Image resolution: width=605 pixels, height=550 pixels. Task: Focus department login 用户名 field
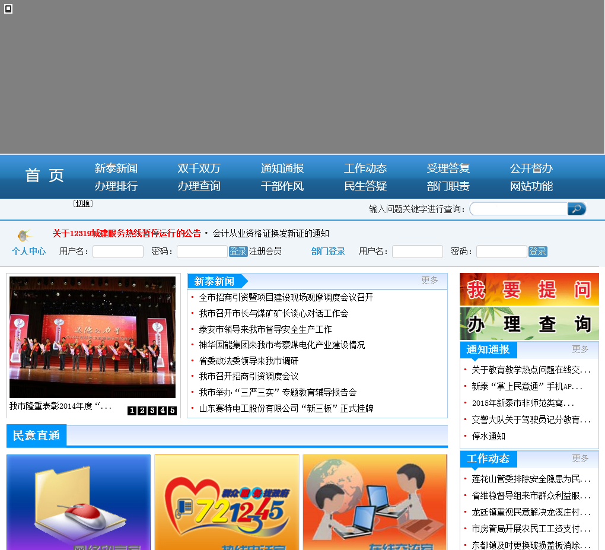point(418,252)
